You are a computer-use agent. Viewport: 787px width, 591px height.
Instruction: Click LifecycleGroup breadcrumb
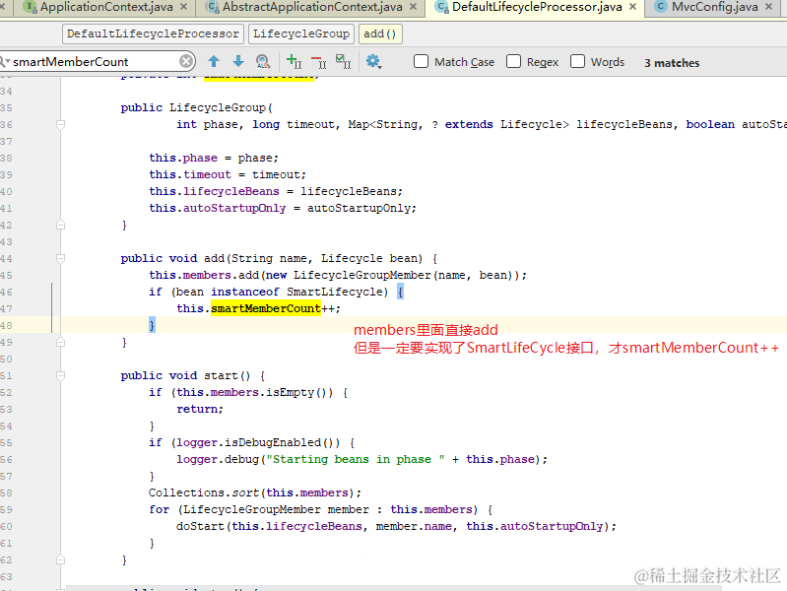point(301,33)
